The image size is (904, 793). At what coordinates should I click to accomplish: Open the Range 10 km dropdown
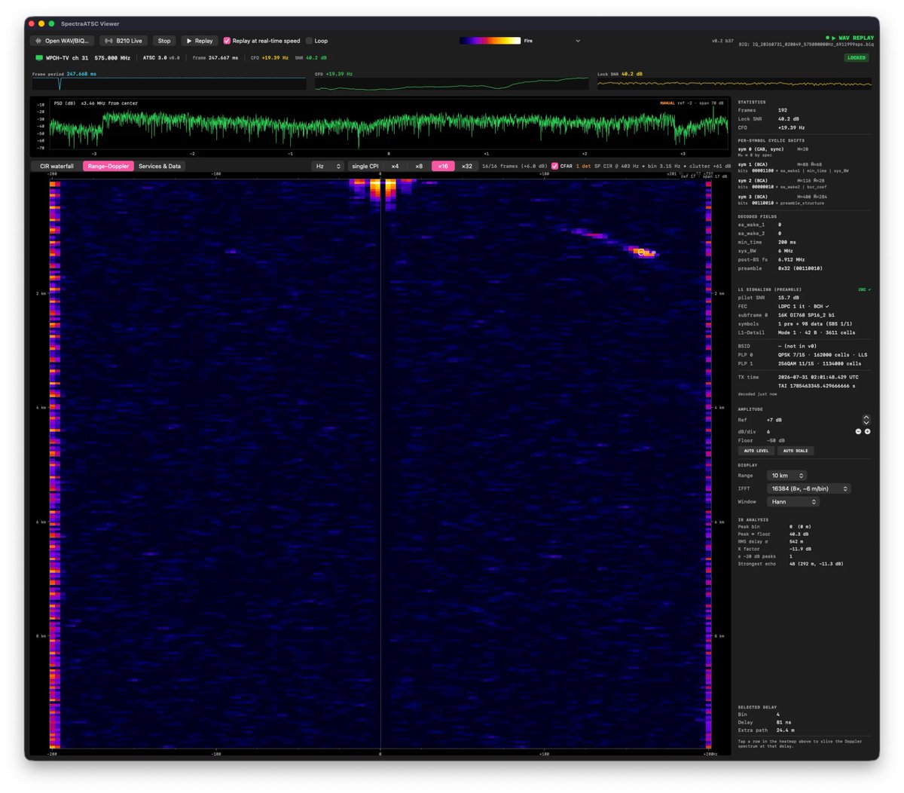coord(787,476)
